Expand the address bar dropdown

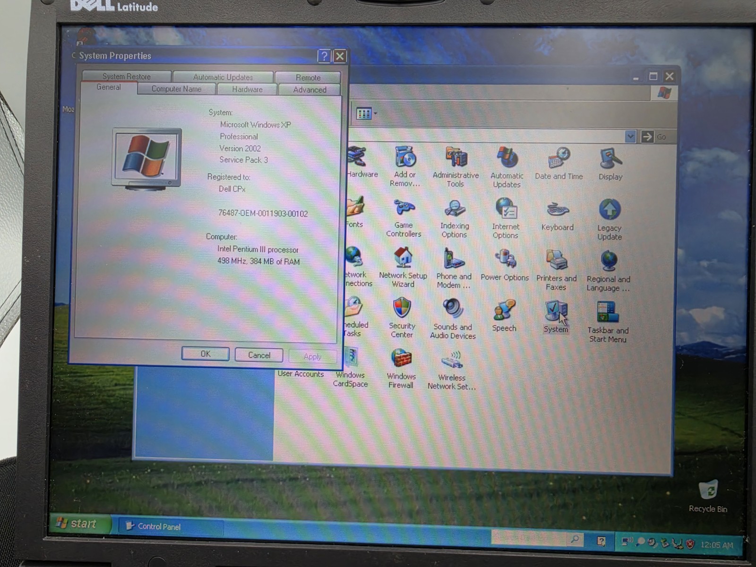630,137
